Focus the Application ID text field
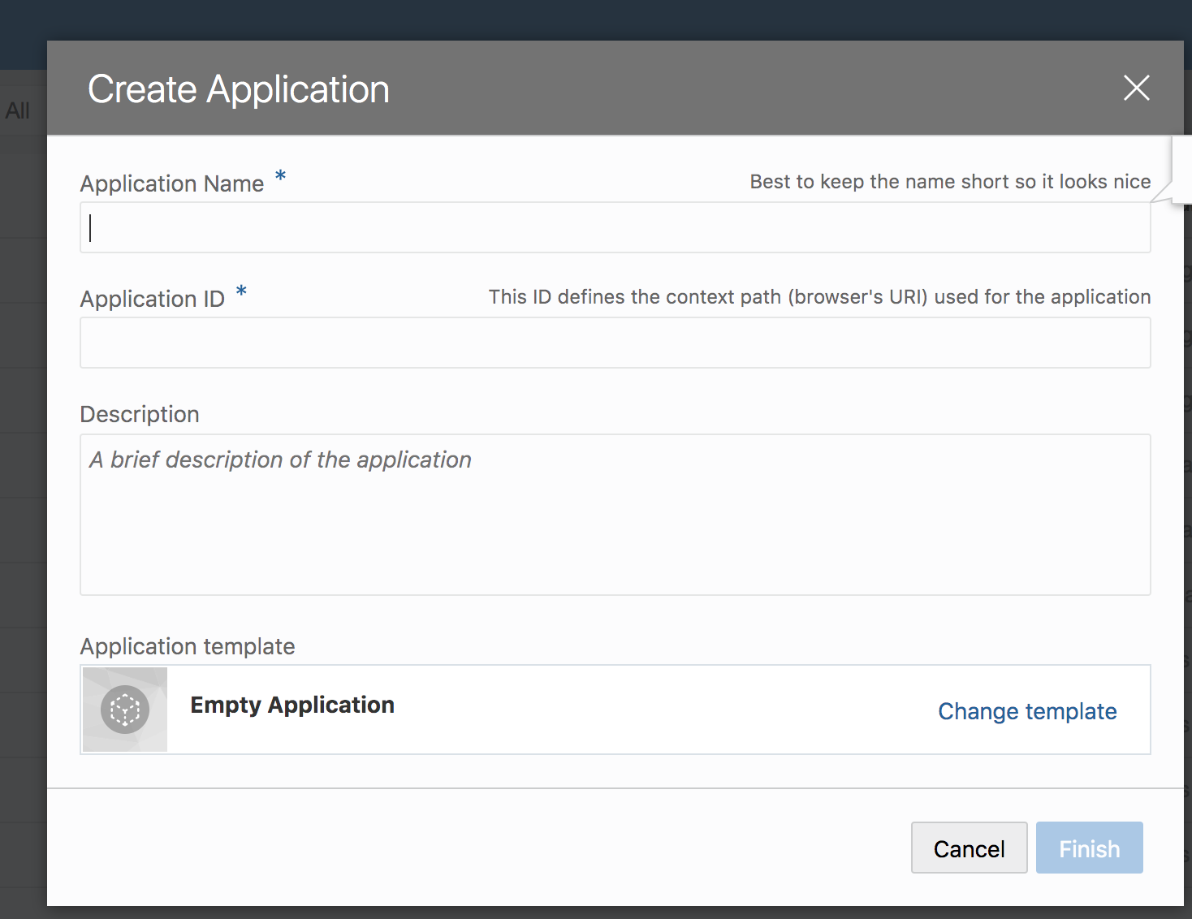Screen dimensions: 1192x919 pyautogui.click(x=615, y=343)
